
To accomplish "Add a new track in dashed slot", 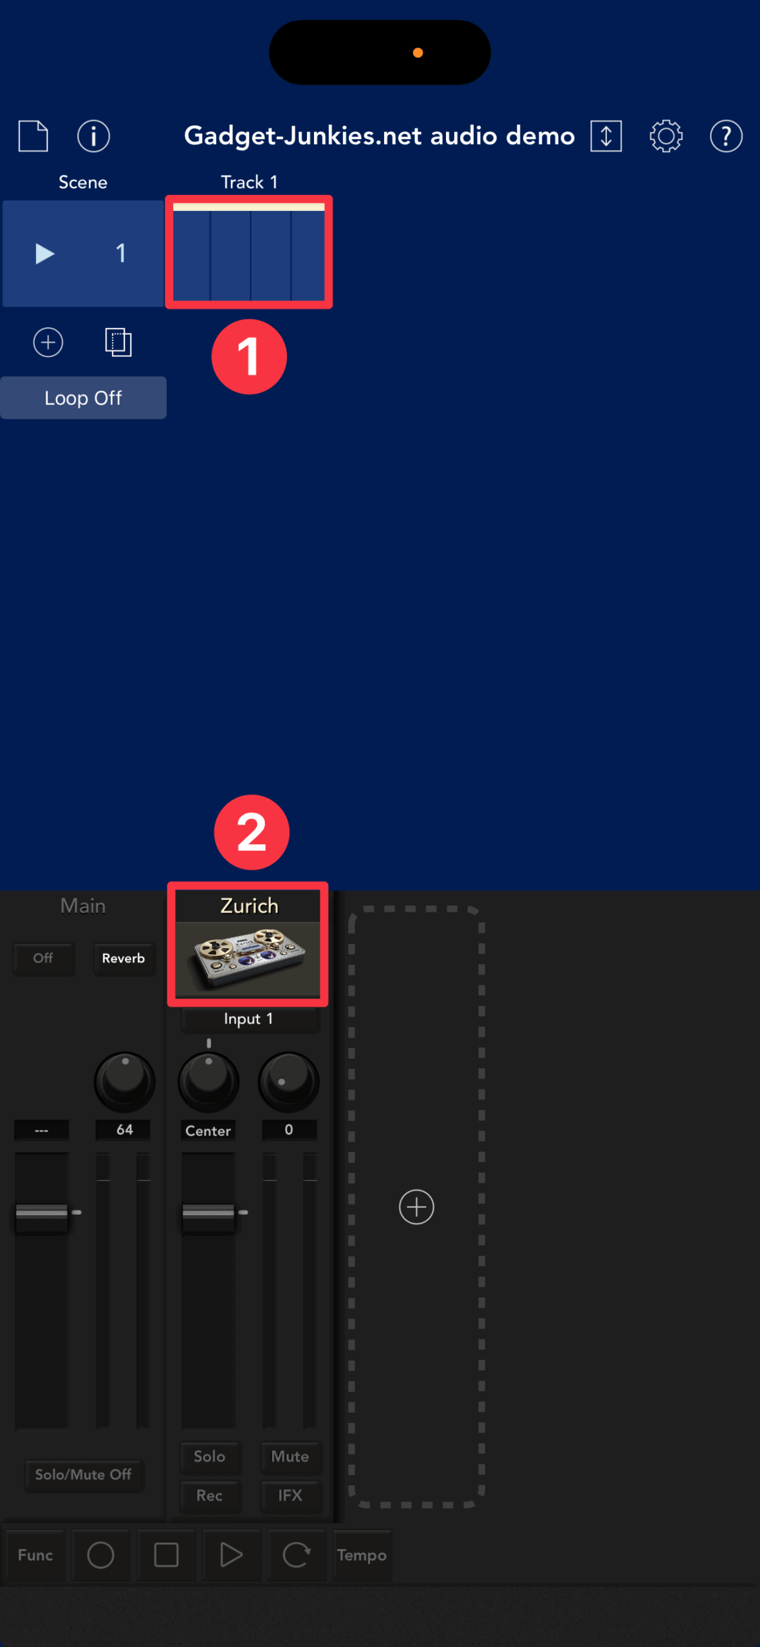I will 416,1206.
